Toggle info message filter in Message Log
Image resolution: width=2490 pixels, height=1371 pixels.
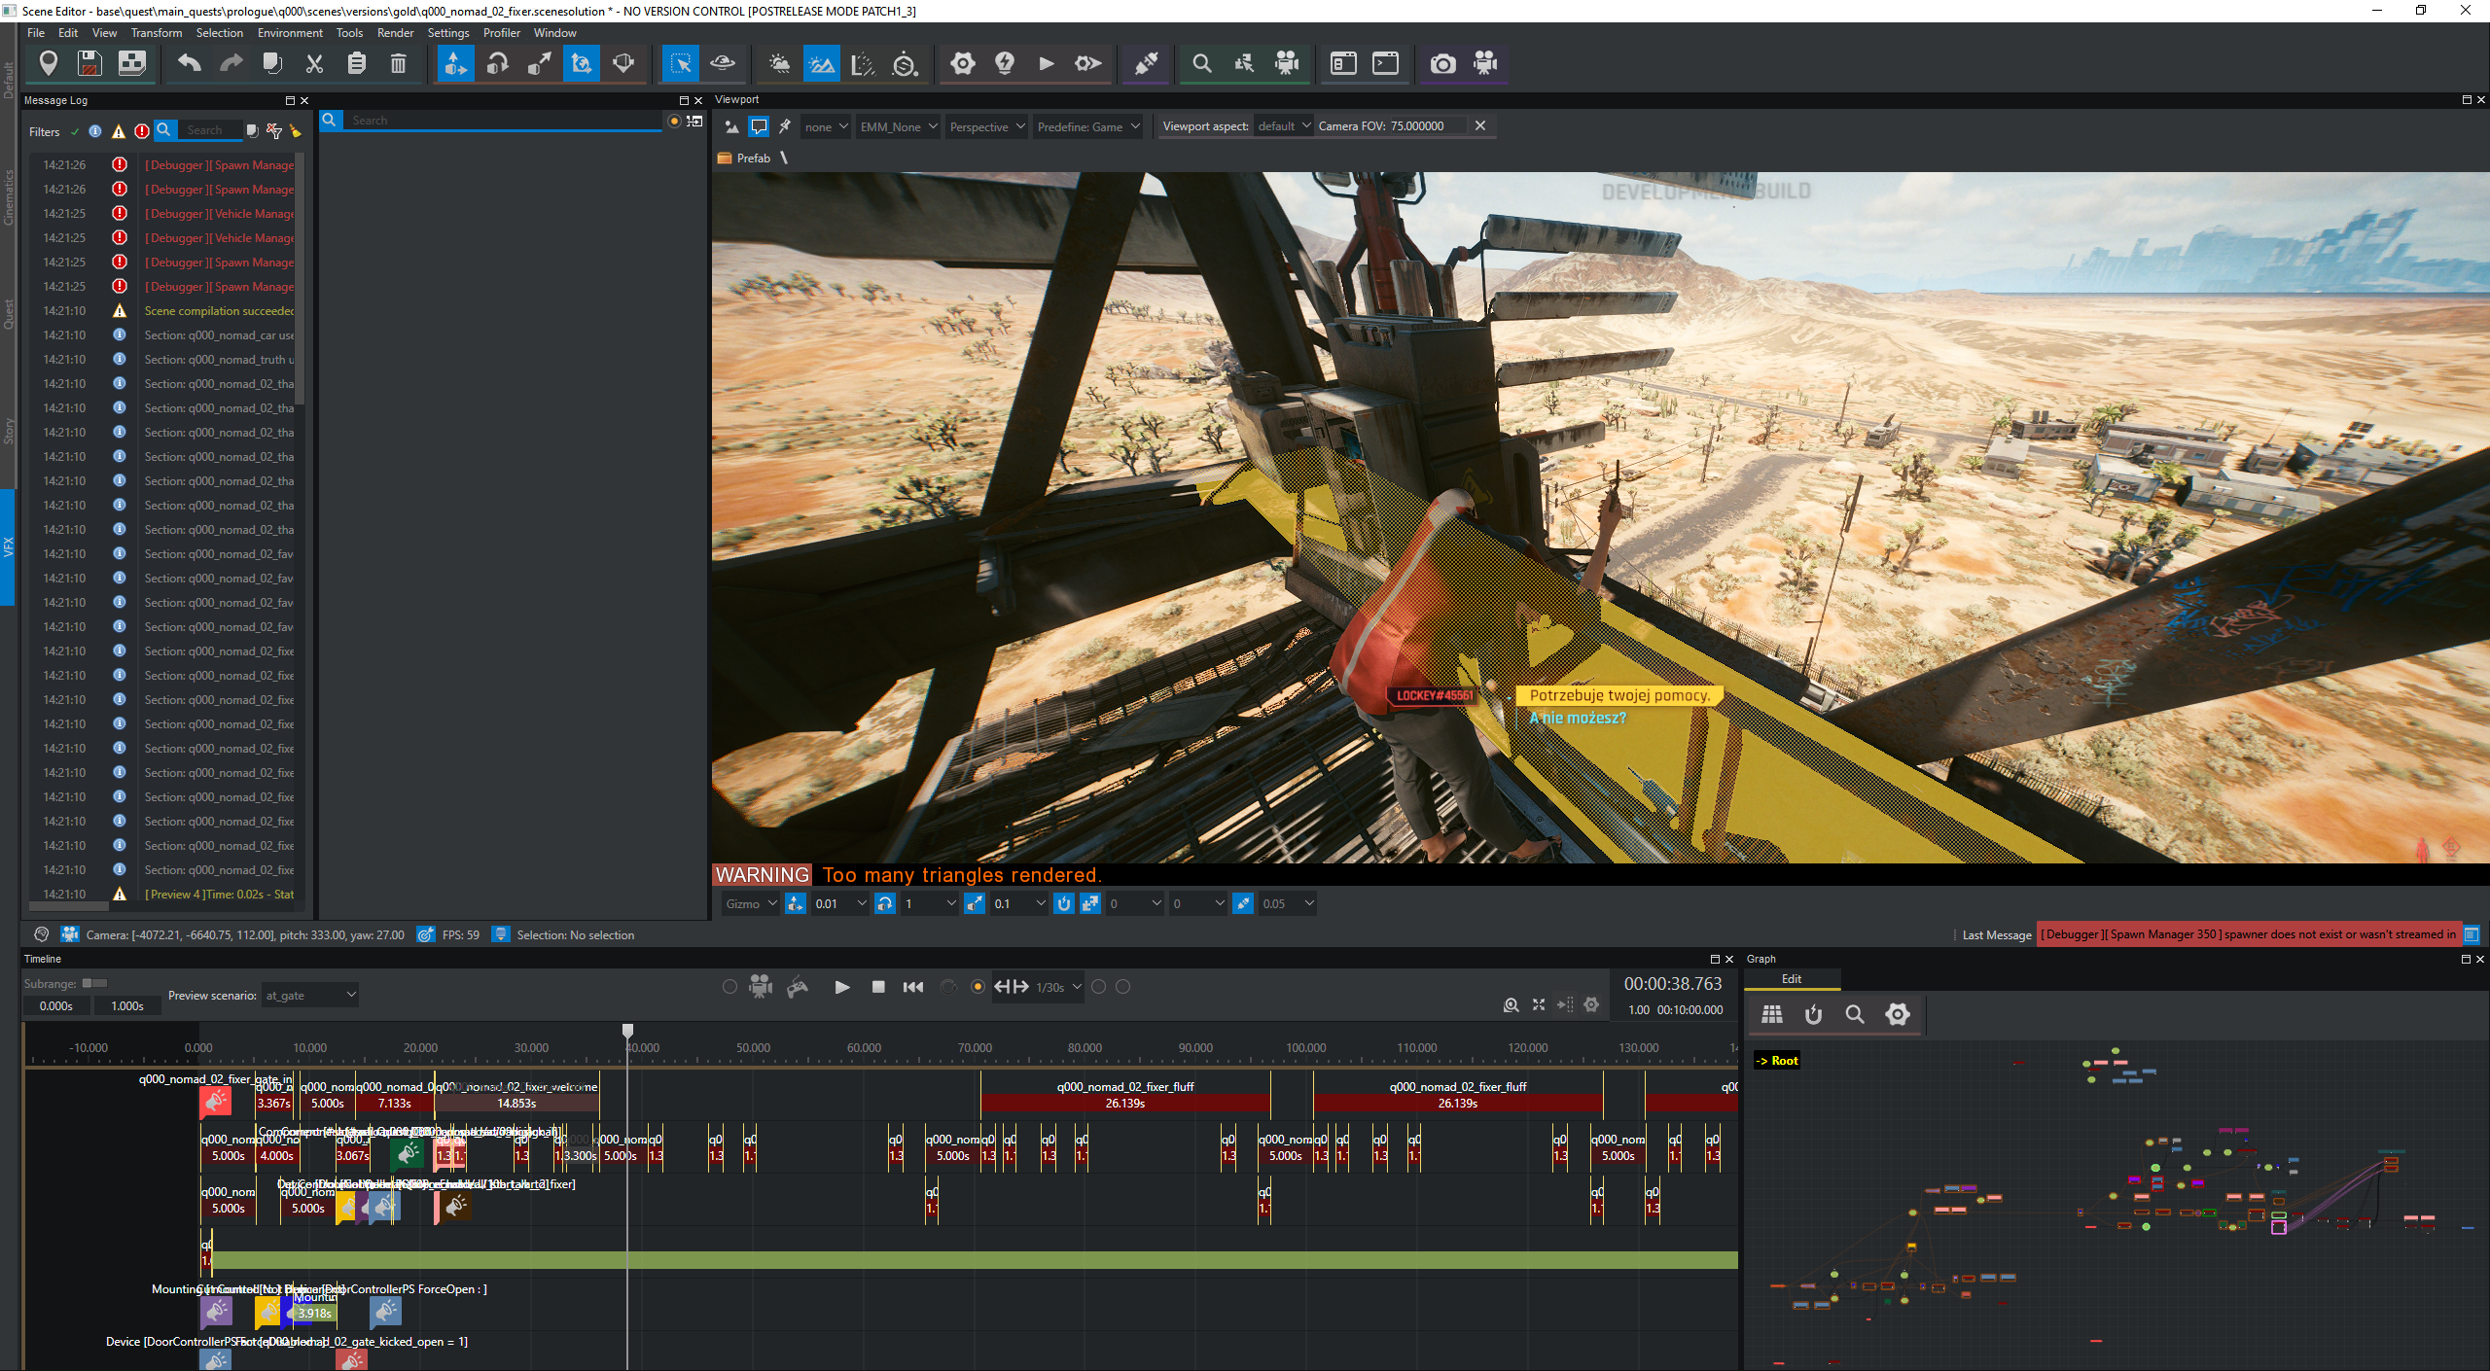tap(95, 131)
